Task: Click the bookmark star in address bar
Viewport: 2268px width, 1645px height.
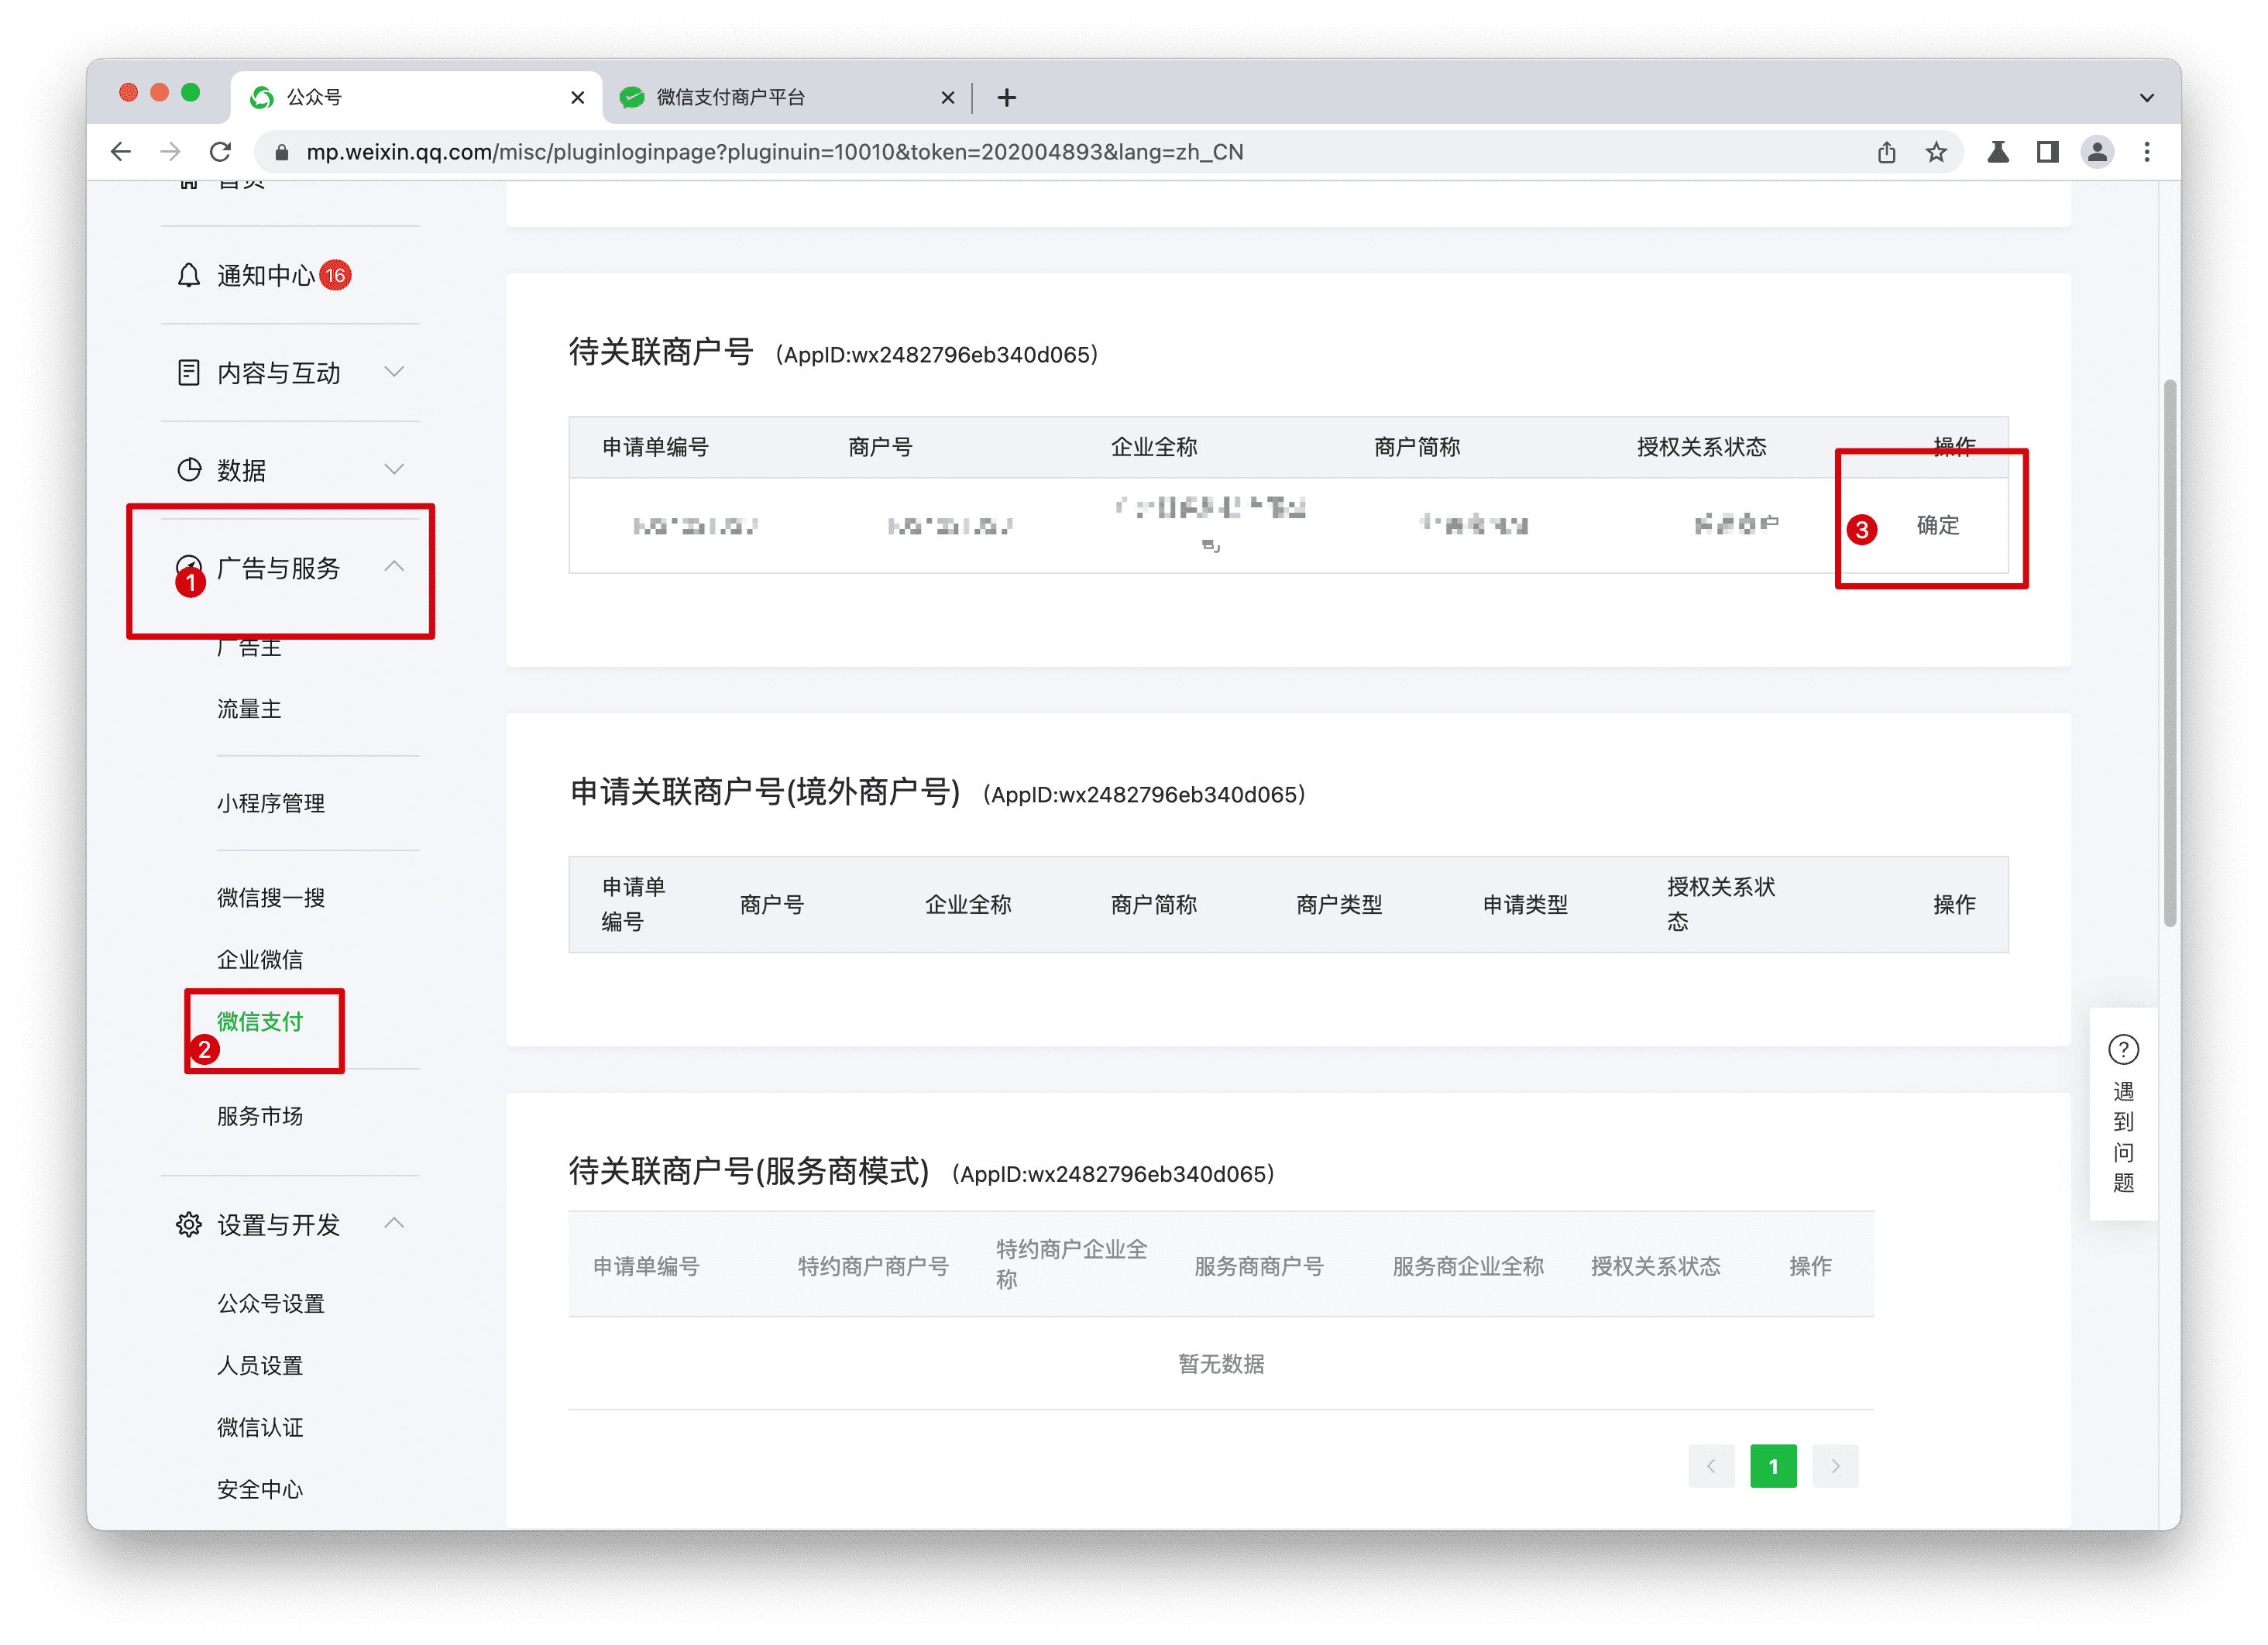Action: coord(1937,152)
